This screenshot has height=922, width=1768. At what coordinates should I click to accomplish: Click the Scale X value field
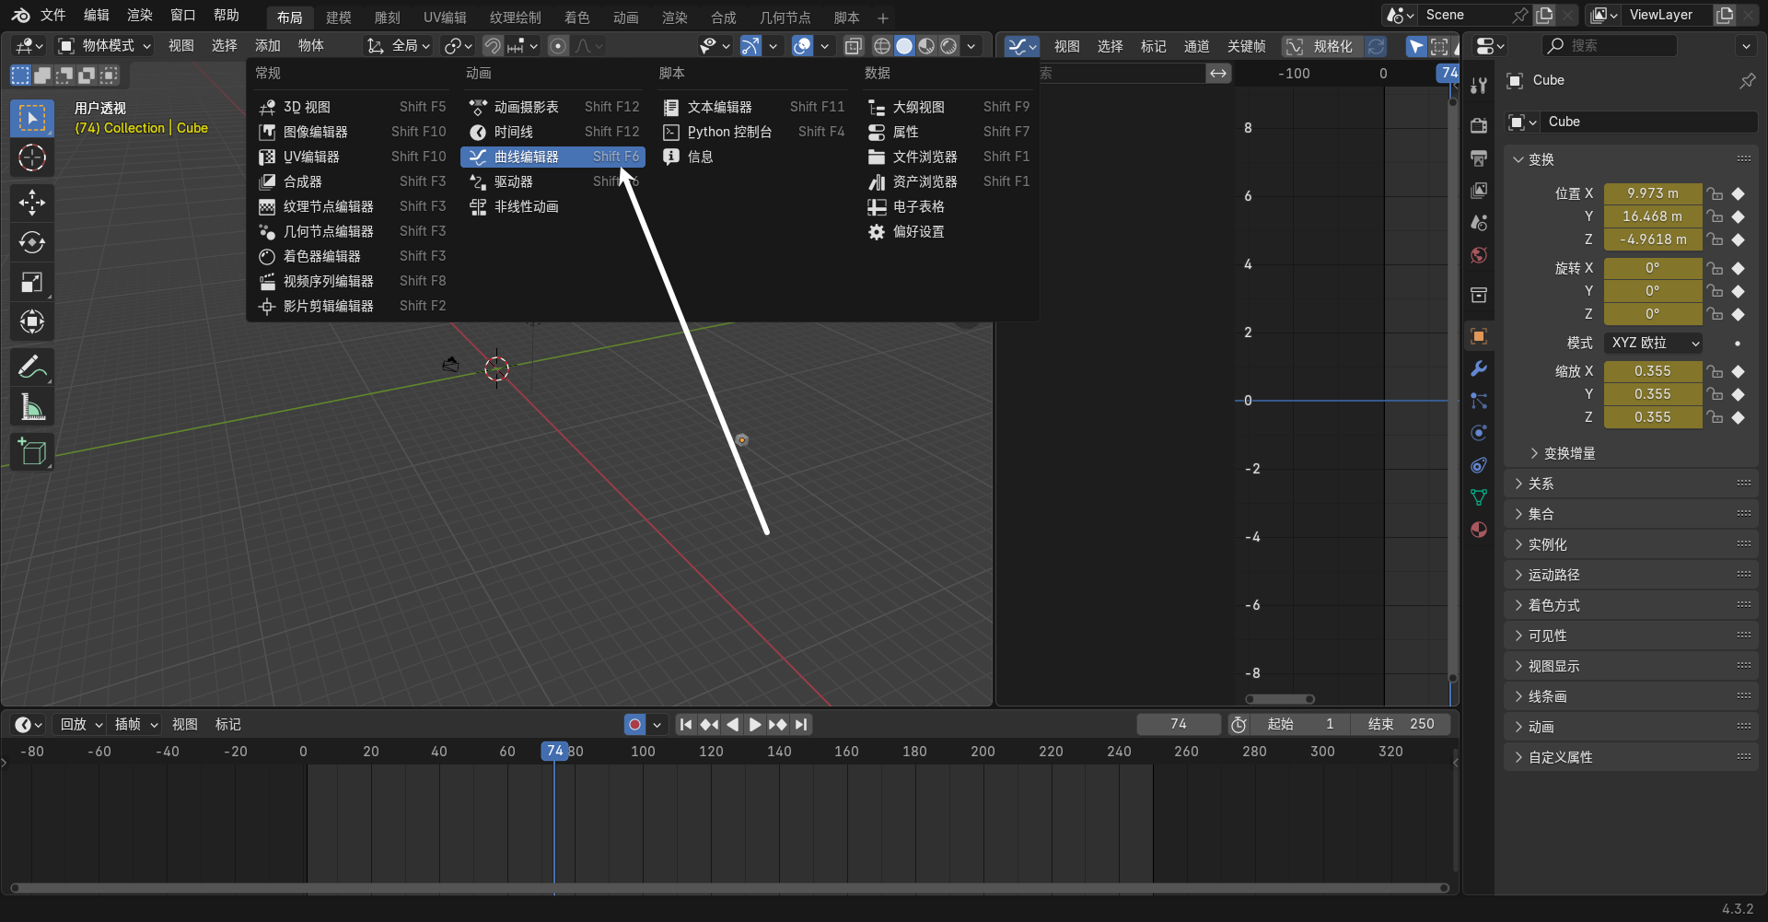1652,371
